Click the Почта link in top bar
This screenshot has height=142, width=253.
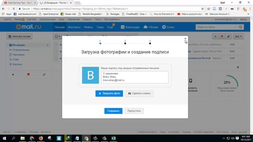click(18, 19)
